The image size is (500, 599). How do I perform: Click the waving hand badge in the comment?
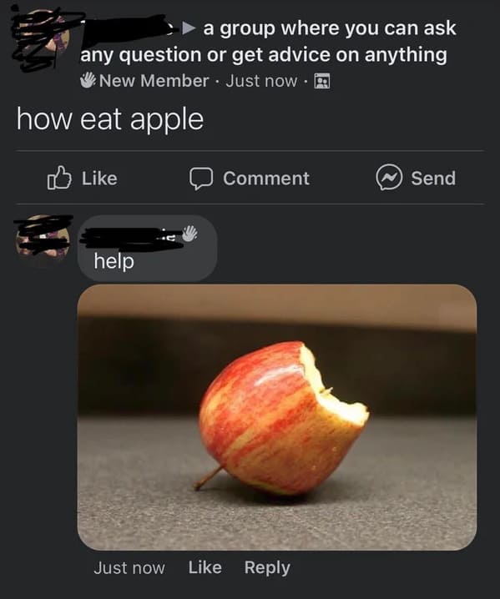point(190,234)
